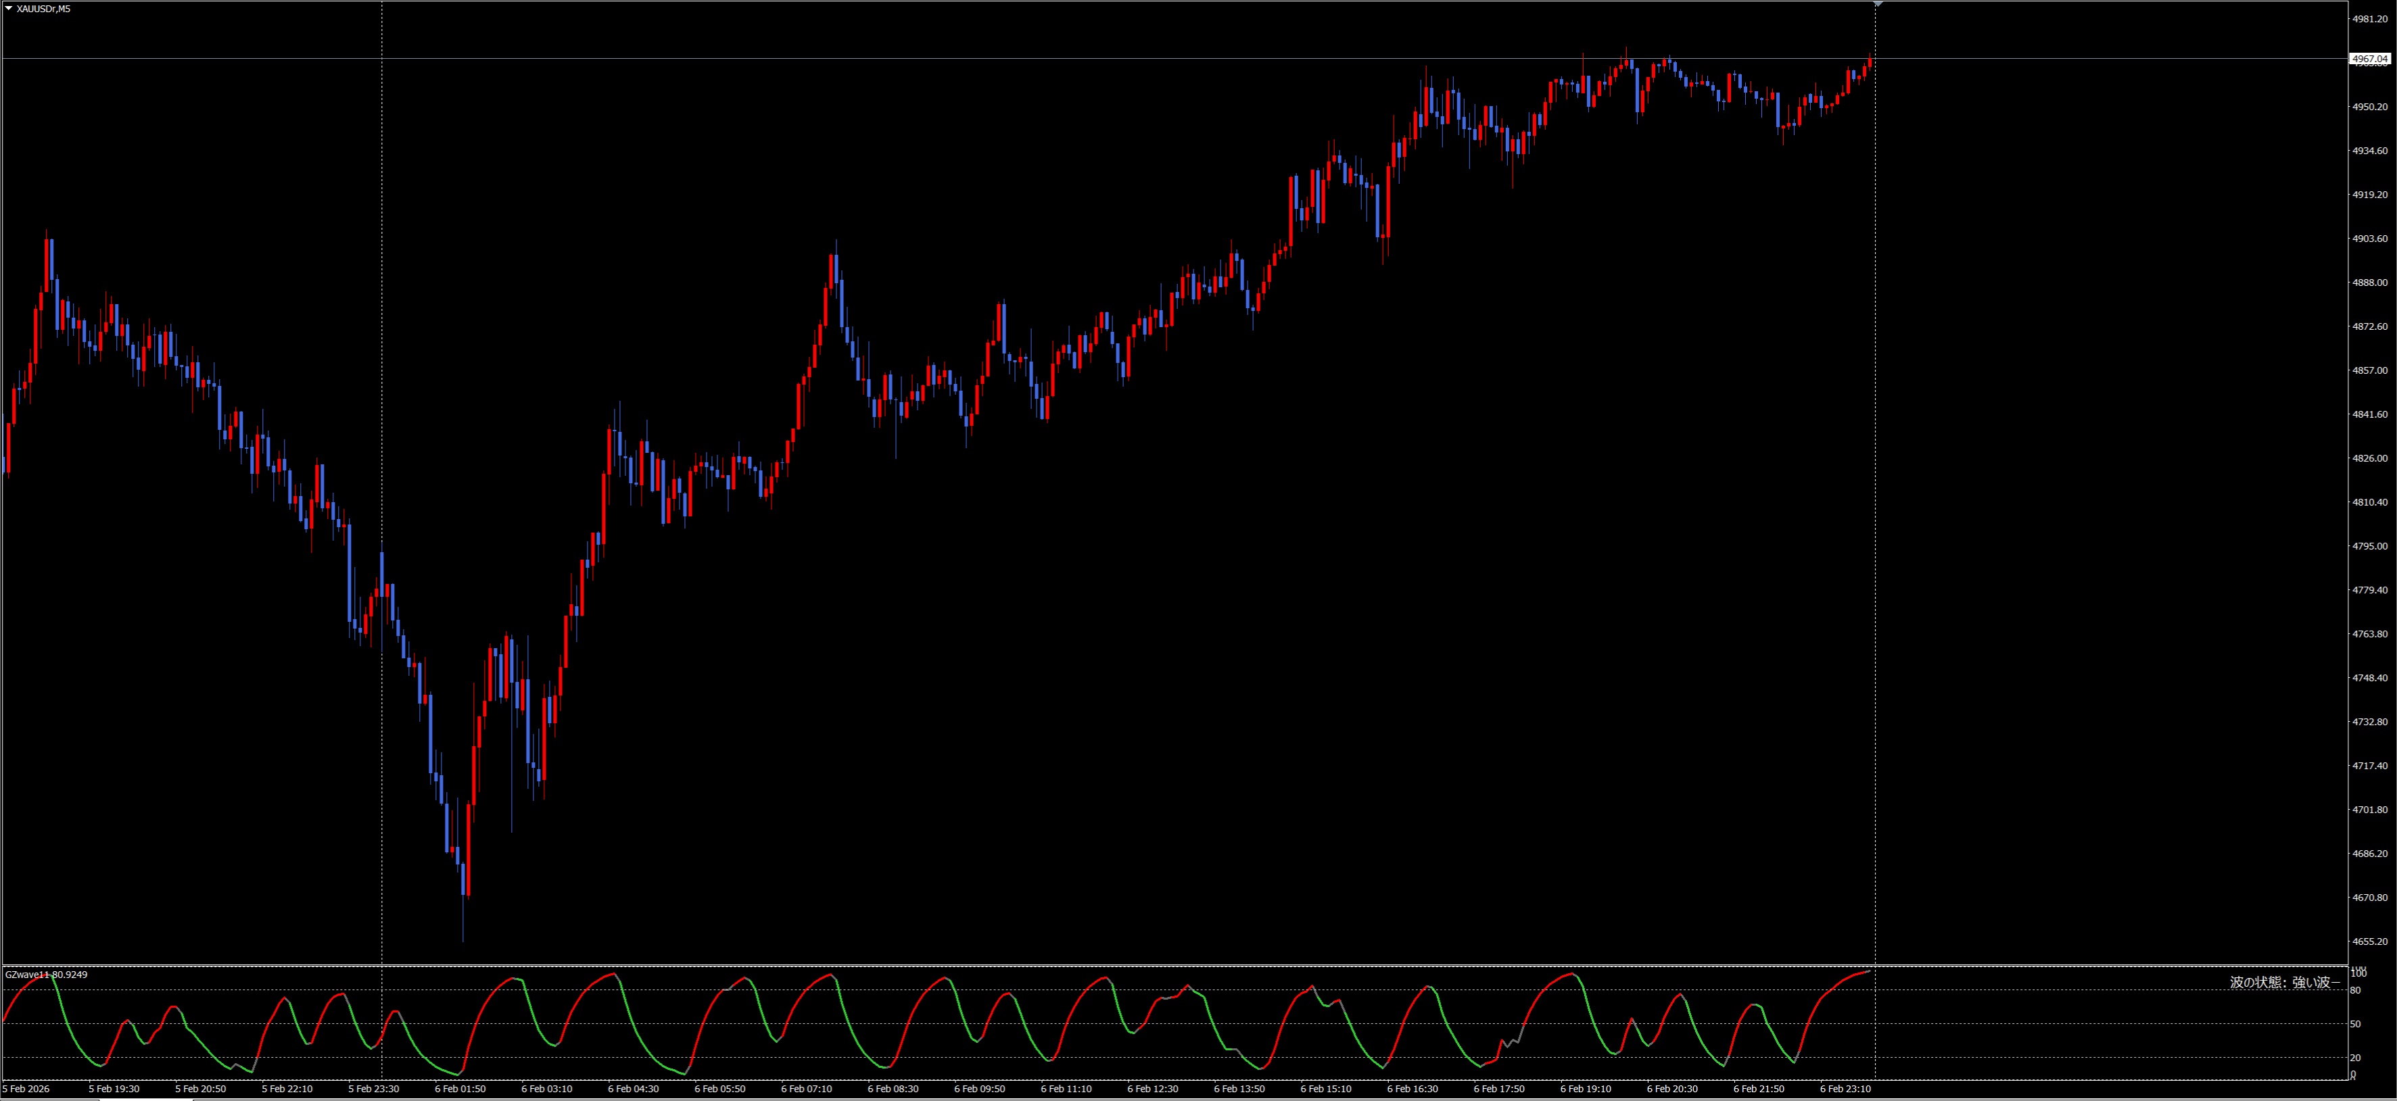Image resolution: width=2397 pixels, height=1101 pixels.
Task: Click the 6 Feb 01:50 time label
Action: click(460, 1088)
